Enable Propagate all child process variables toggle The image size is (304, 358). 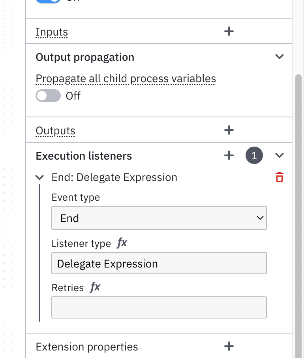[x=48, y=96]
